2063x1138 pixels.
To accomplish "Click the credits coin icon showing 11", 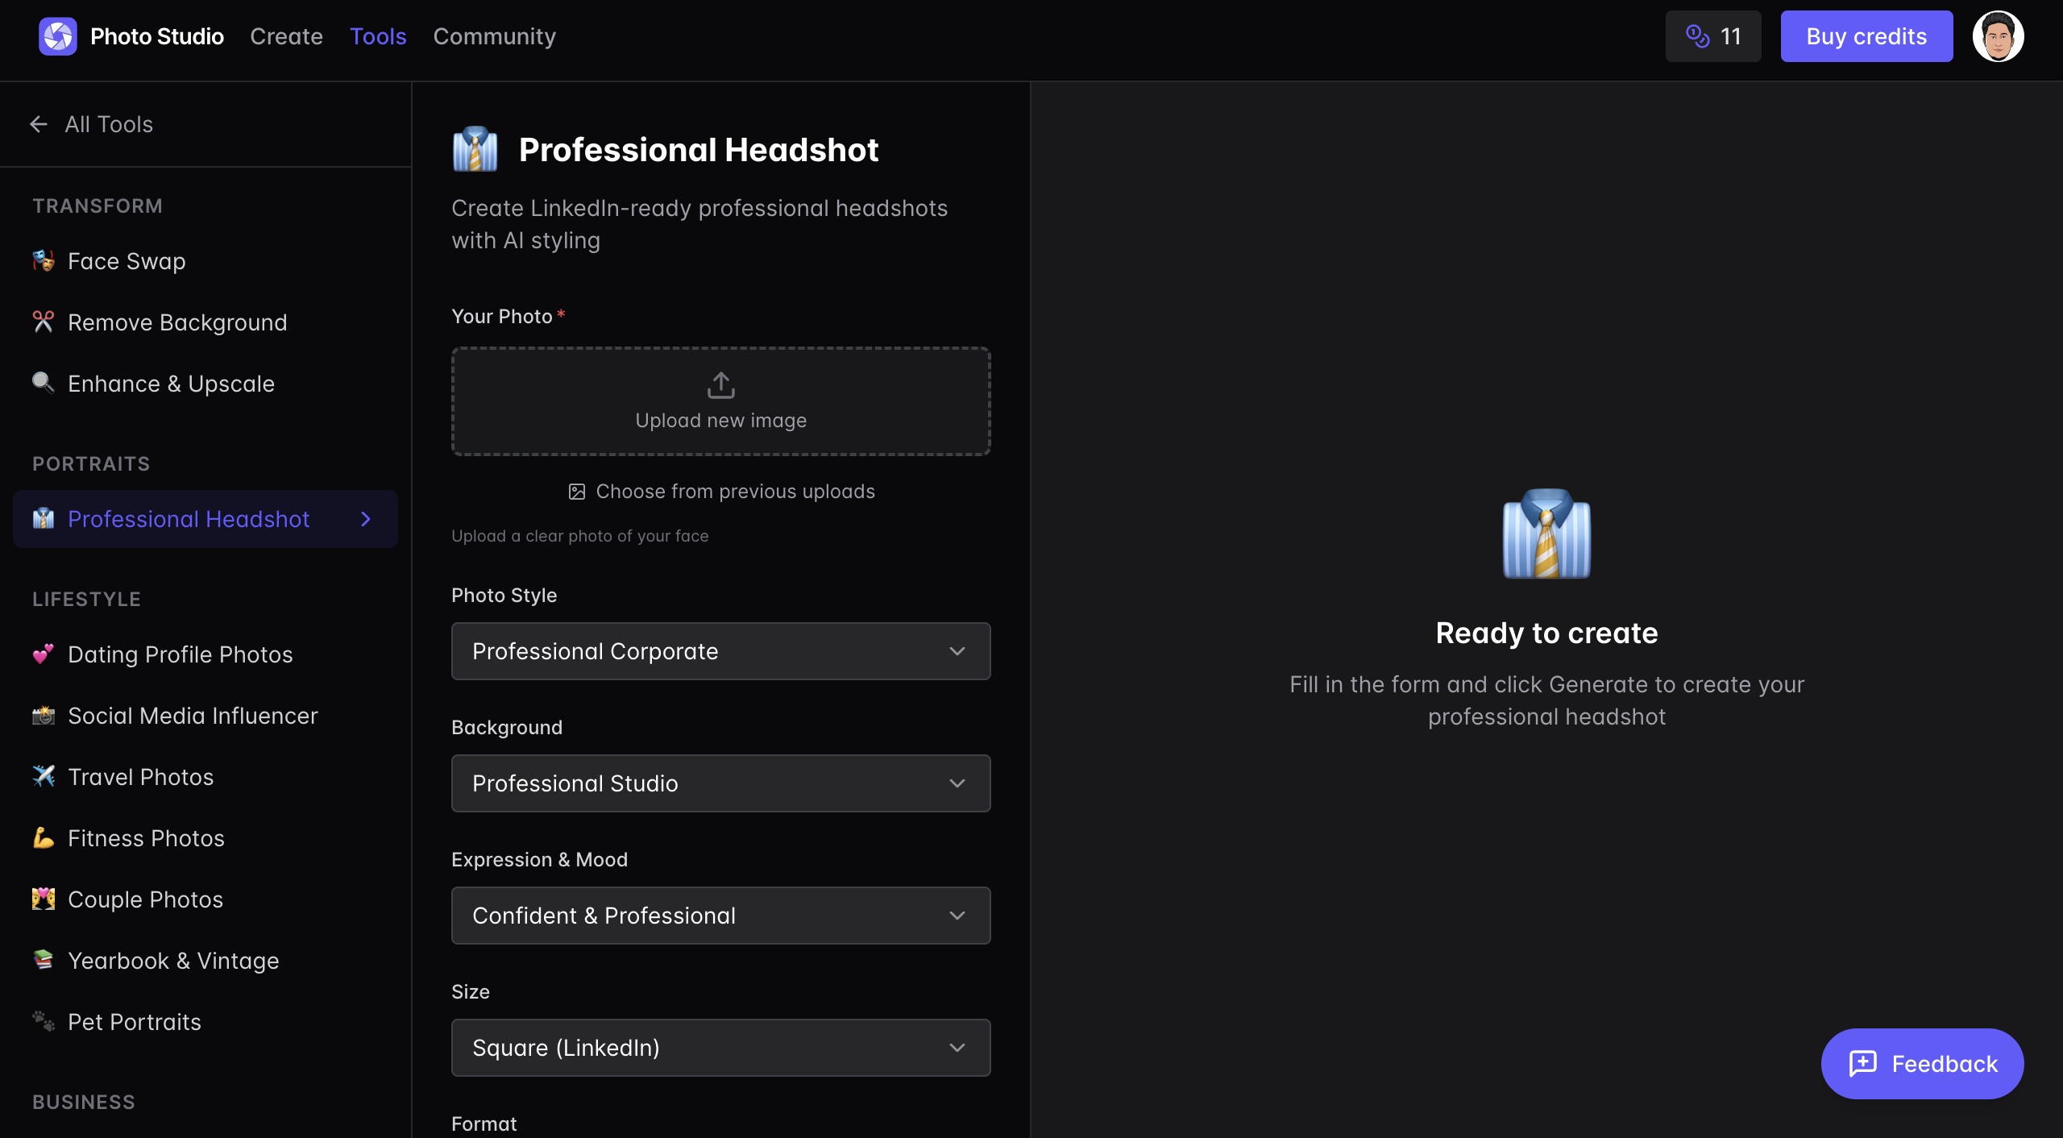I will pyautogui.click(x=1697, y=36).
